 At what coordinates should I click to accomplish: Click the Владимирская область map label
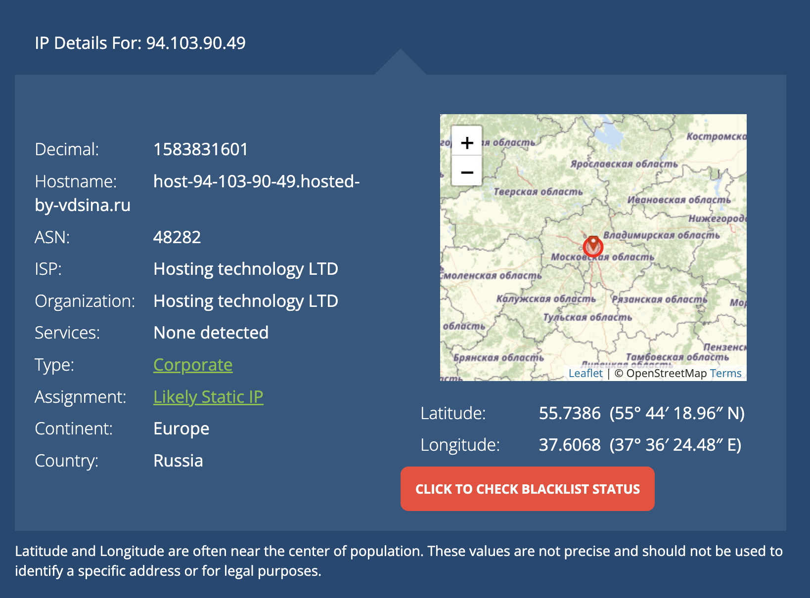(661, 235)
